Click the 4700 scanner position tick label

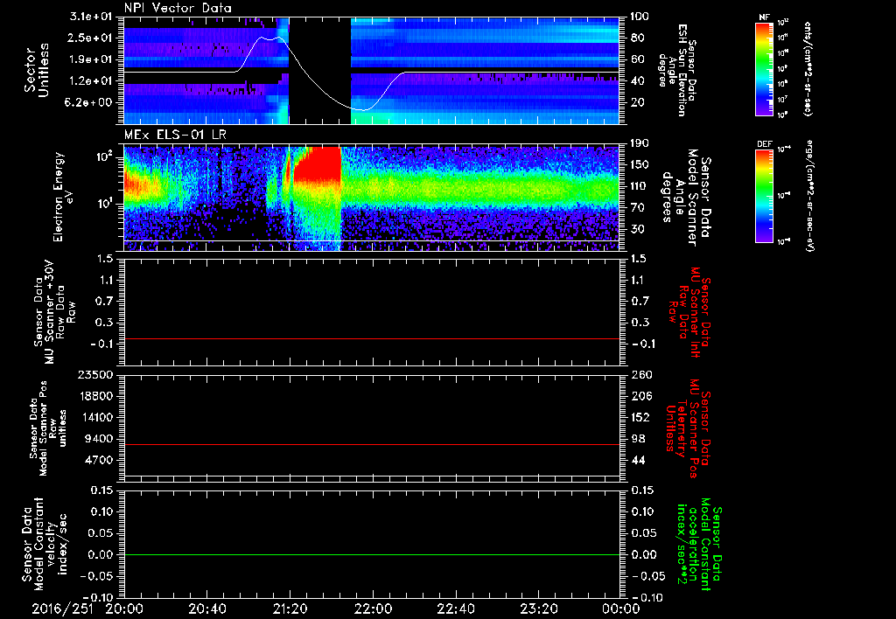pyautogui.click(x=100, y=461)
